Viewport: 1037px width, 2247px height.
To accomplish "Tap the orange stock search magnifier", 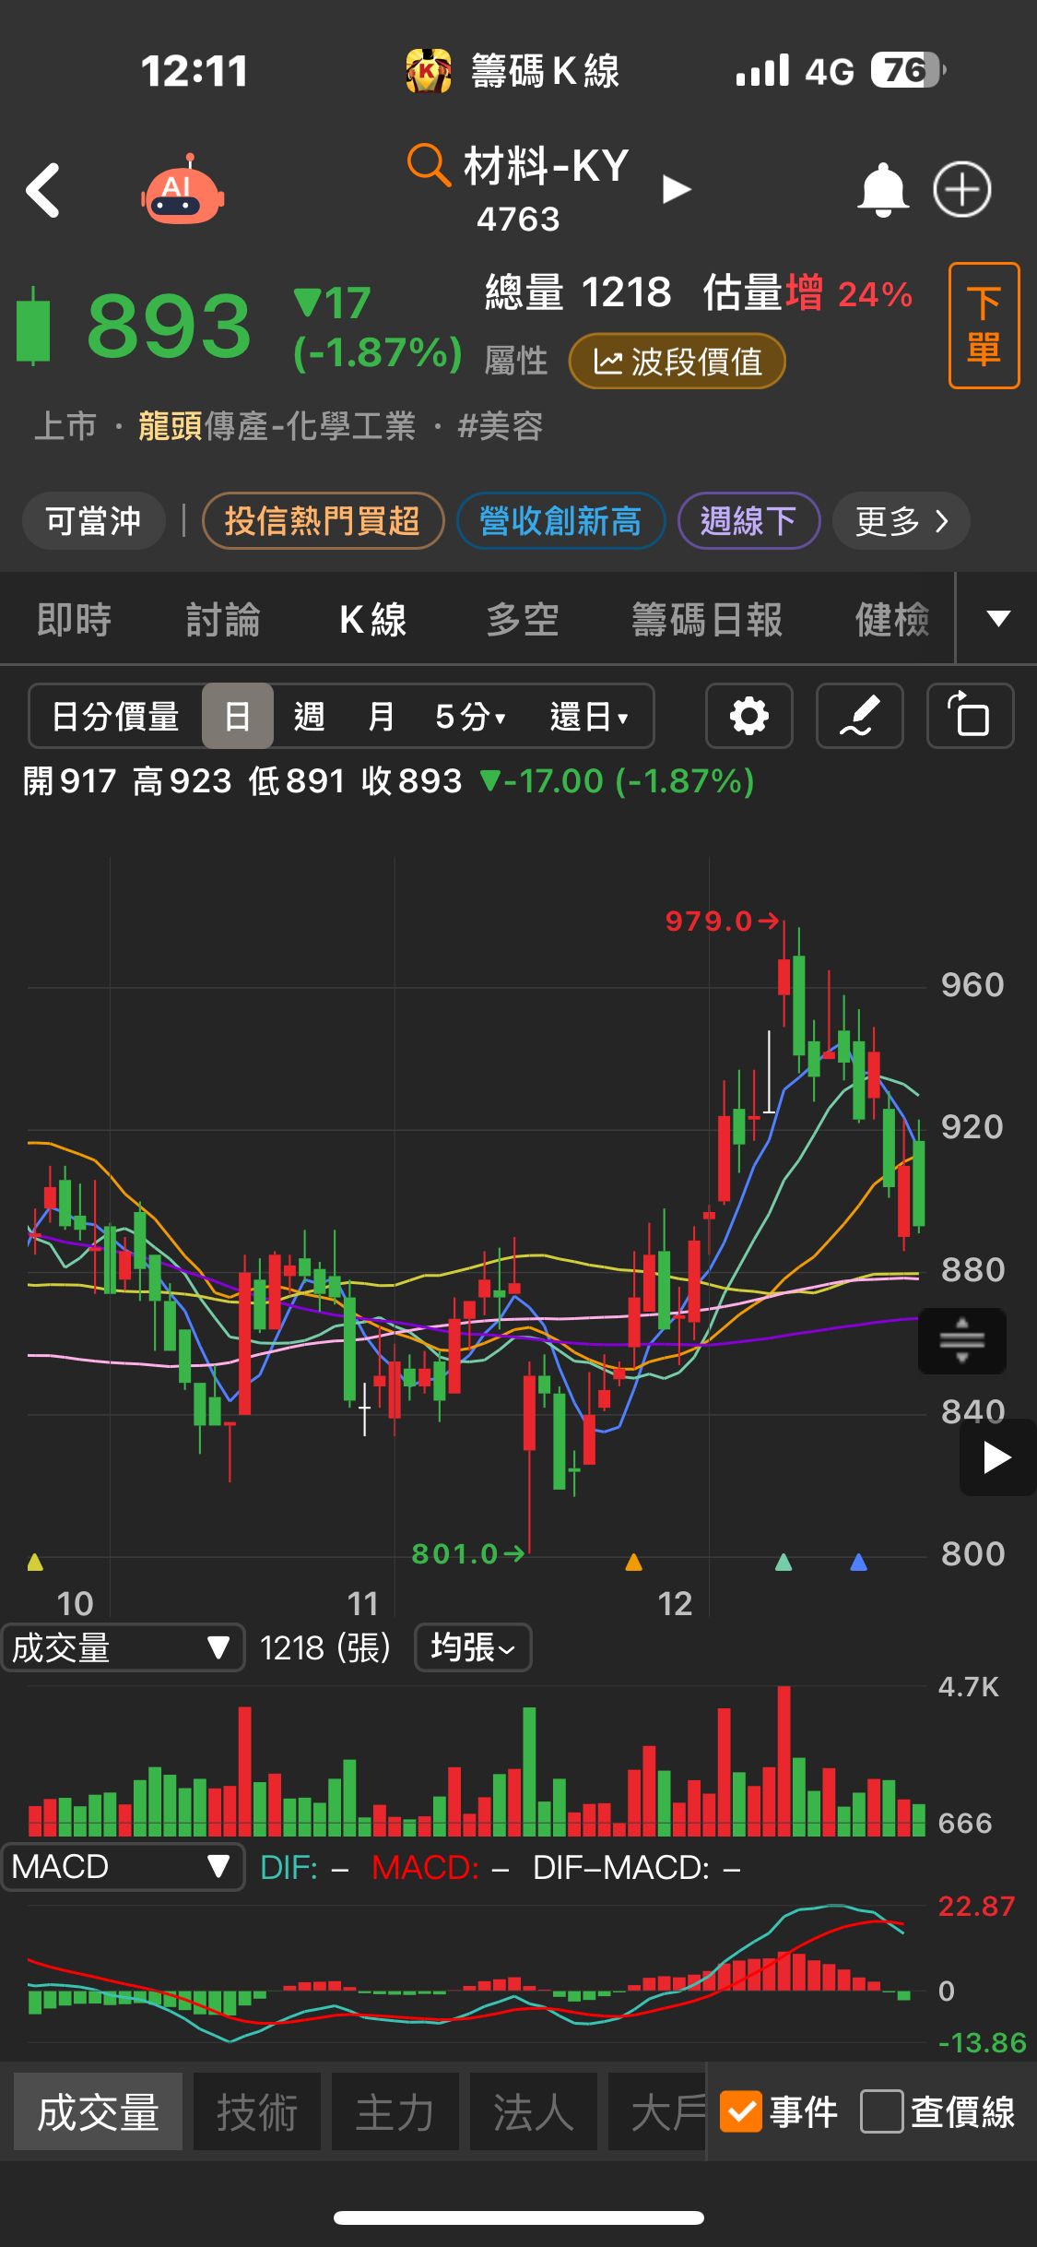I will 429,165.
